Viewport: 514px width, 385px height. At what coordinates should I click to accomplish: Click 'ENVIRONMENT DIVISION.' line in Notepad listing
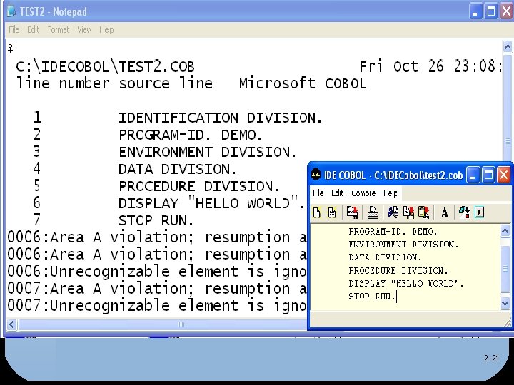point(208,152)
